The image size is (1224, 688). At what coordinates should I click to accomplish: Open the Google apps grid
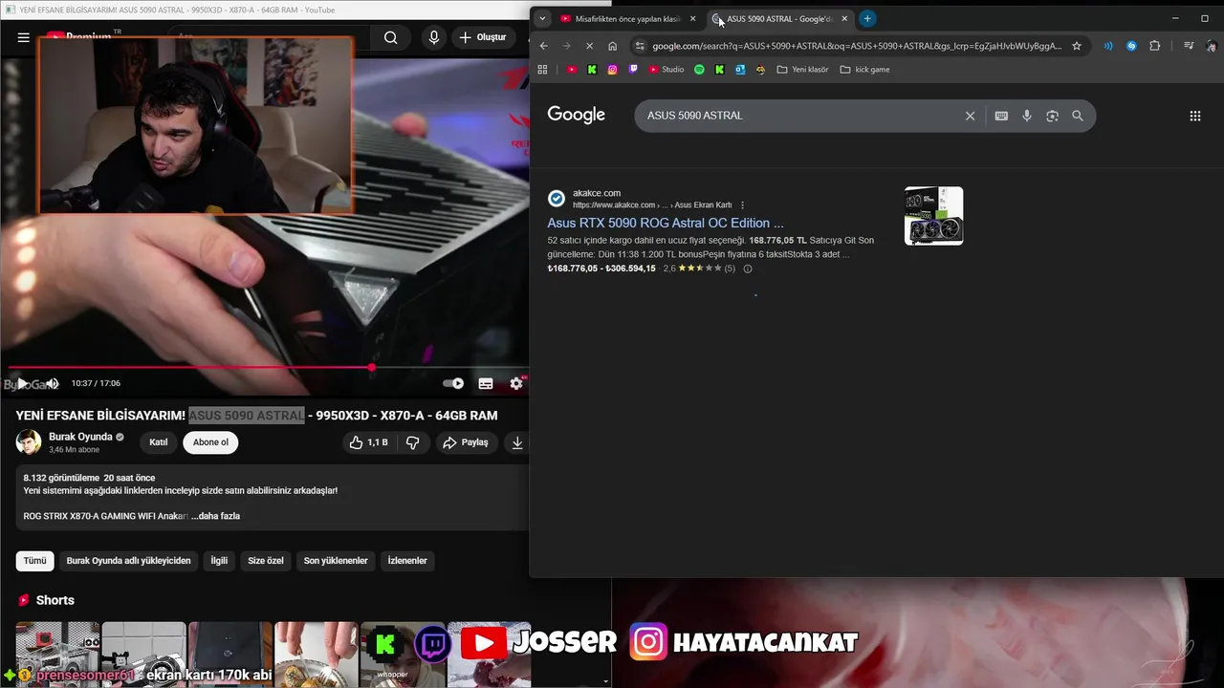pyautogui.click(x=1194, y=116)
